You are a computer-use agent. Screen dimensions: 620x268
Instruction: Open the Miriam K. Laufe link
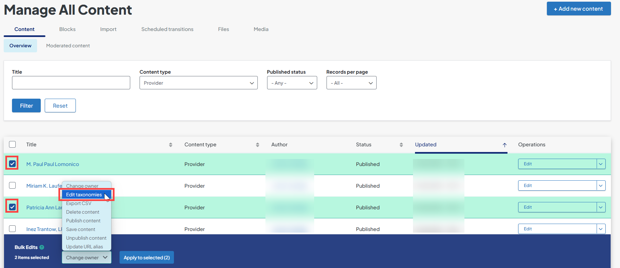coord(44,186)
